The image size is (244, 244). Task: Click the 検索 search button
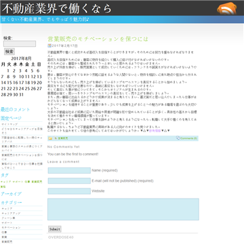[9, 52]
